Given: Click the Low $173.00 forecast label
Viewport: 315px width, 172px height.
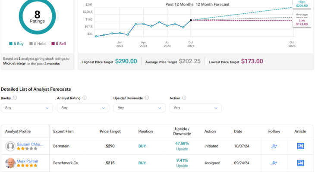Looking at the screenshot, I should pyautogui.click(x=302, y=22).
